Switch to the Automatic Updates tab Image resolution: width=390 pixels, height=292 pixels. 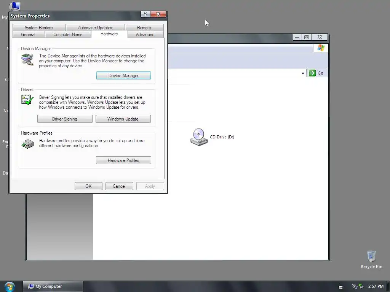(x=95, y=27)
